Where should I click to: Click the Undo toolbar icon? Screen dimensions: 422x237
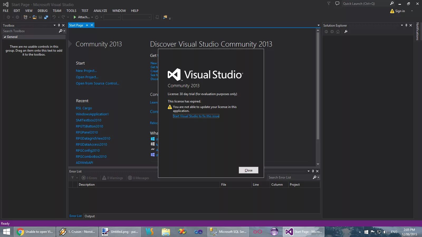54,17
